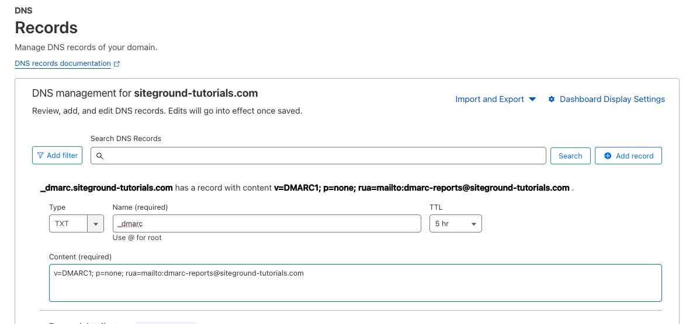Open the DNS records documentation link

point(63,64)
